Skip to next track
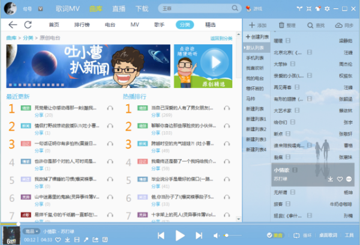This screenshot has height=245, width=360. pos(199,235)
